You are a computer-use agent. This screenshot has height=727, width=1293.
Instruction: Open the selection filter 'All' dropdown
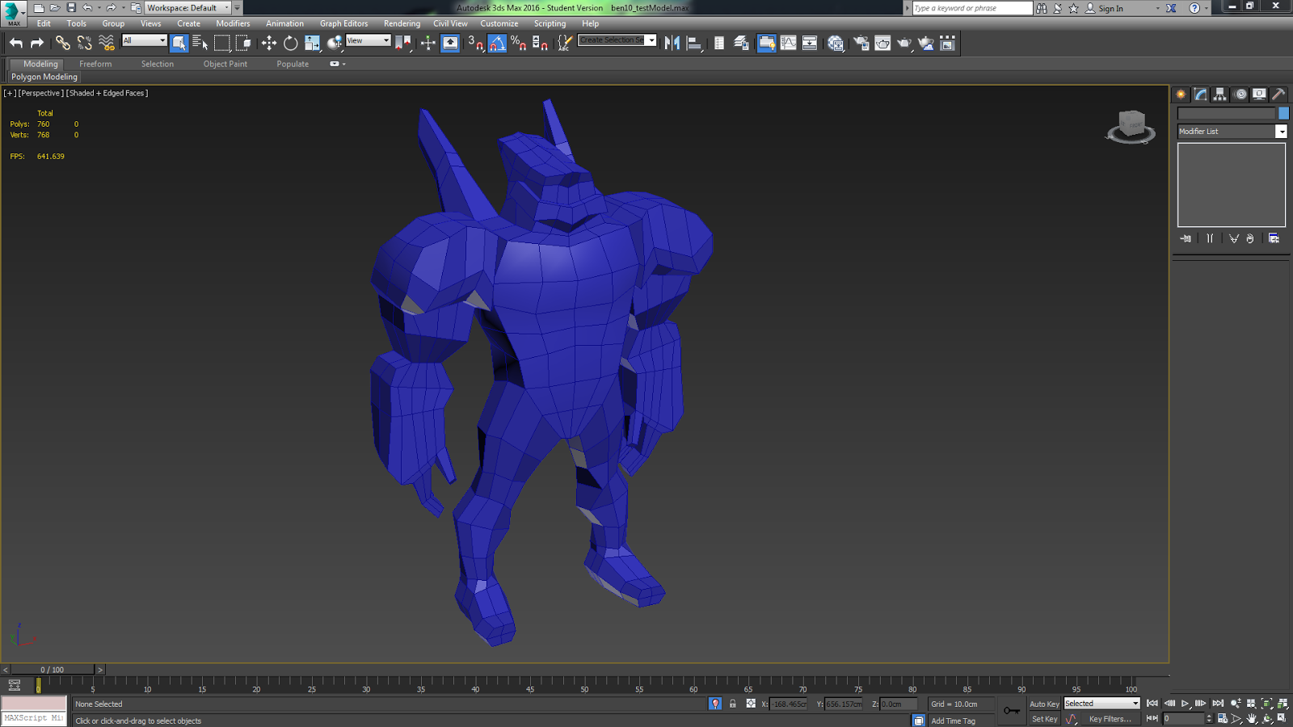pos(145,40)
